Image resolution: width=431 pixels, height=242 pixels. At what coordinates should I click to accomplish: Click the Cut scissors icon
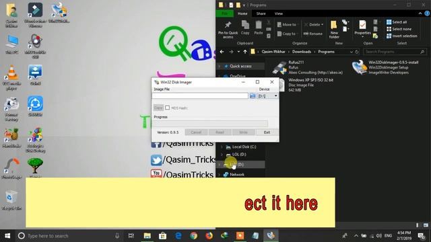(269, 22)
